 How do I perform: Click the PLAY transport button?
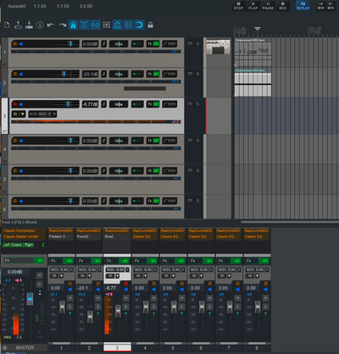253,6
